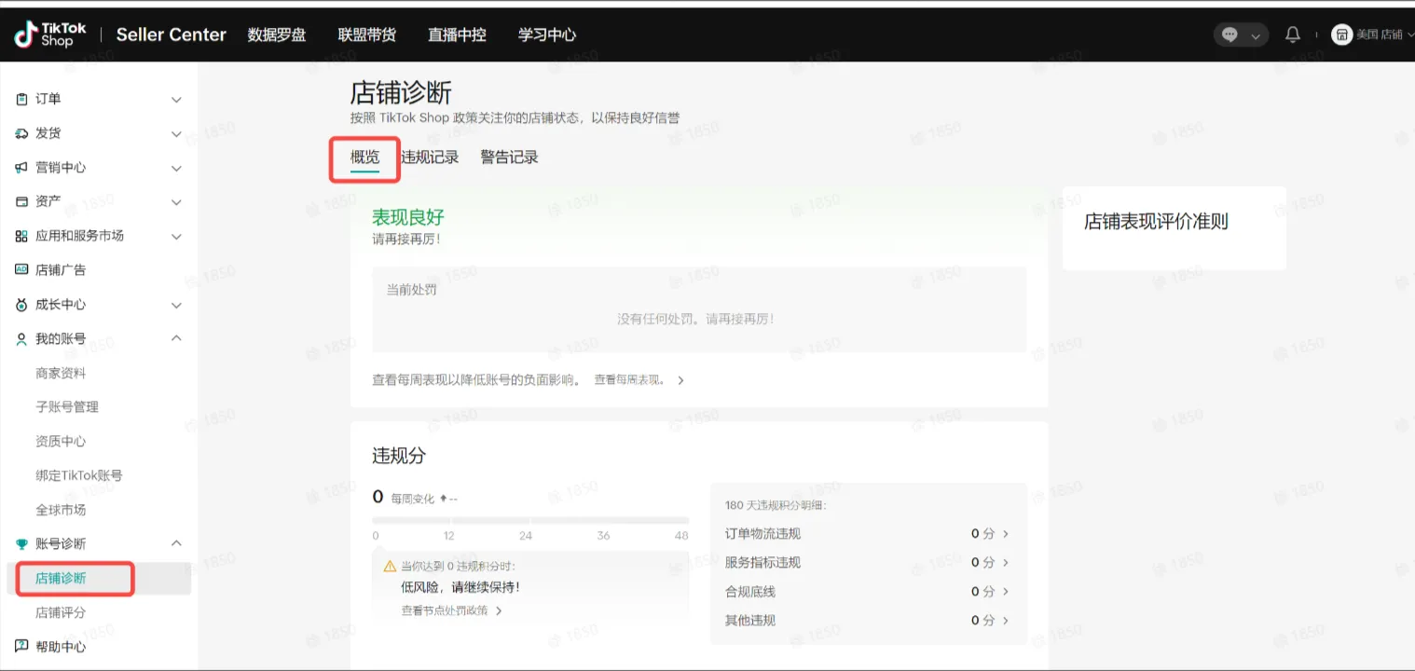Click the 营销中心 megaphone icon
The image size is (1415, 671).
21,168
